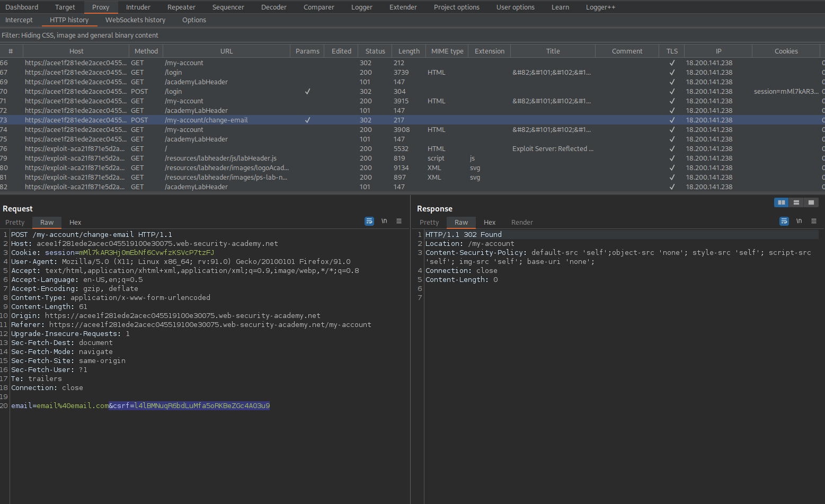Sort history by URL column
825x504 pixels.
(x=227, y=51)
